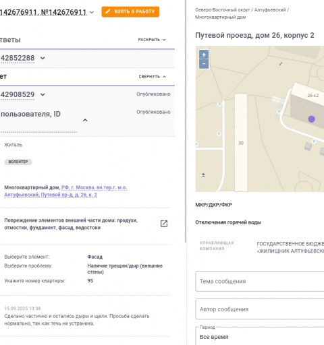Click Раскрыть to expand answers
The height and width of the screenshot is (345, 324).
click(152, 40)
